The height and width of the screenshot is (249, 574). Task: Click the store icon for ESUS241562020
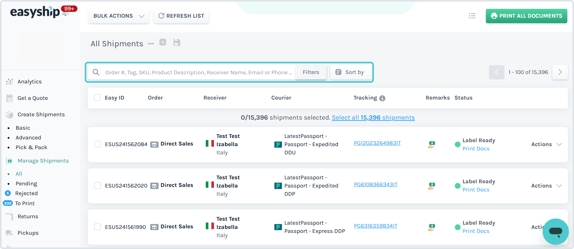pos(154,186)
